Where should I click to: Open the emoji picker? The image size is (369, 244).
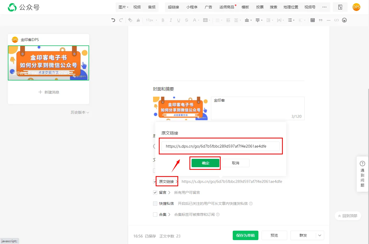tap(344, 20)
